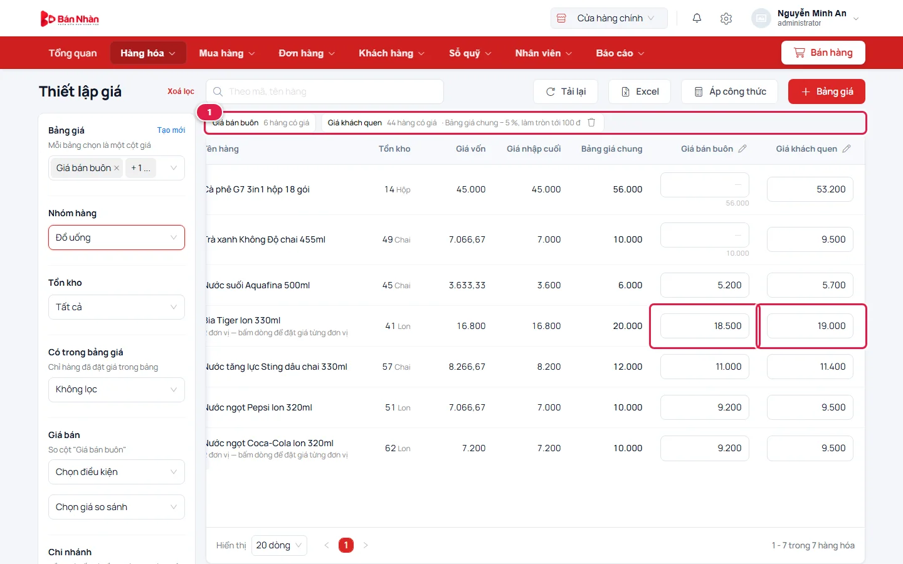Open the settings gear icon
The height and width of the screenshot is (564, 903).
tap(726, 18)
